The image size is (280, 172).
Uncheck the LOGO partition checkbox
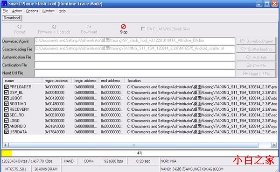pyautogui.click(x=7, y=121)
